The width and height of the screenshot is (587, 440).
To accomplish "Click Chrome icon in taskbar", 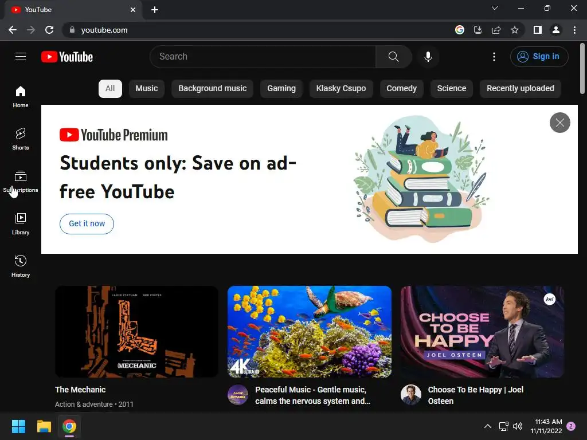I will [69, 426].
